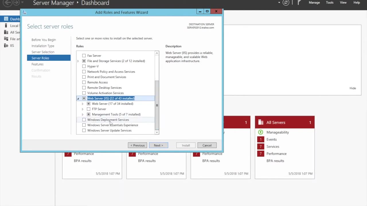Open the notifications flag icon

tap(299, 3)
